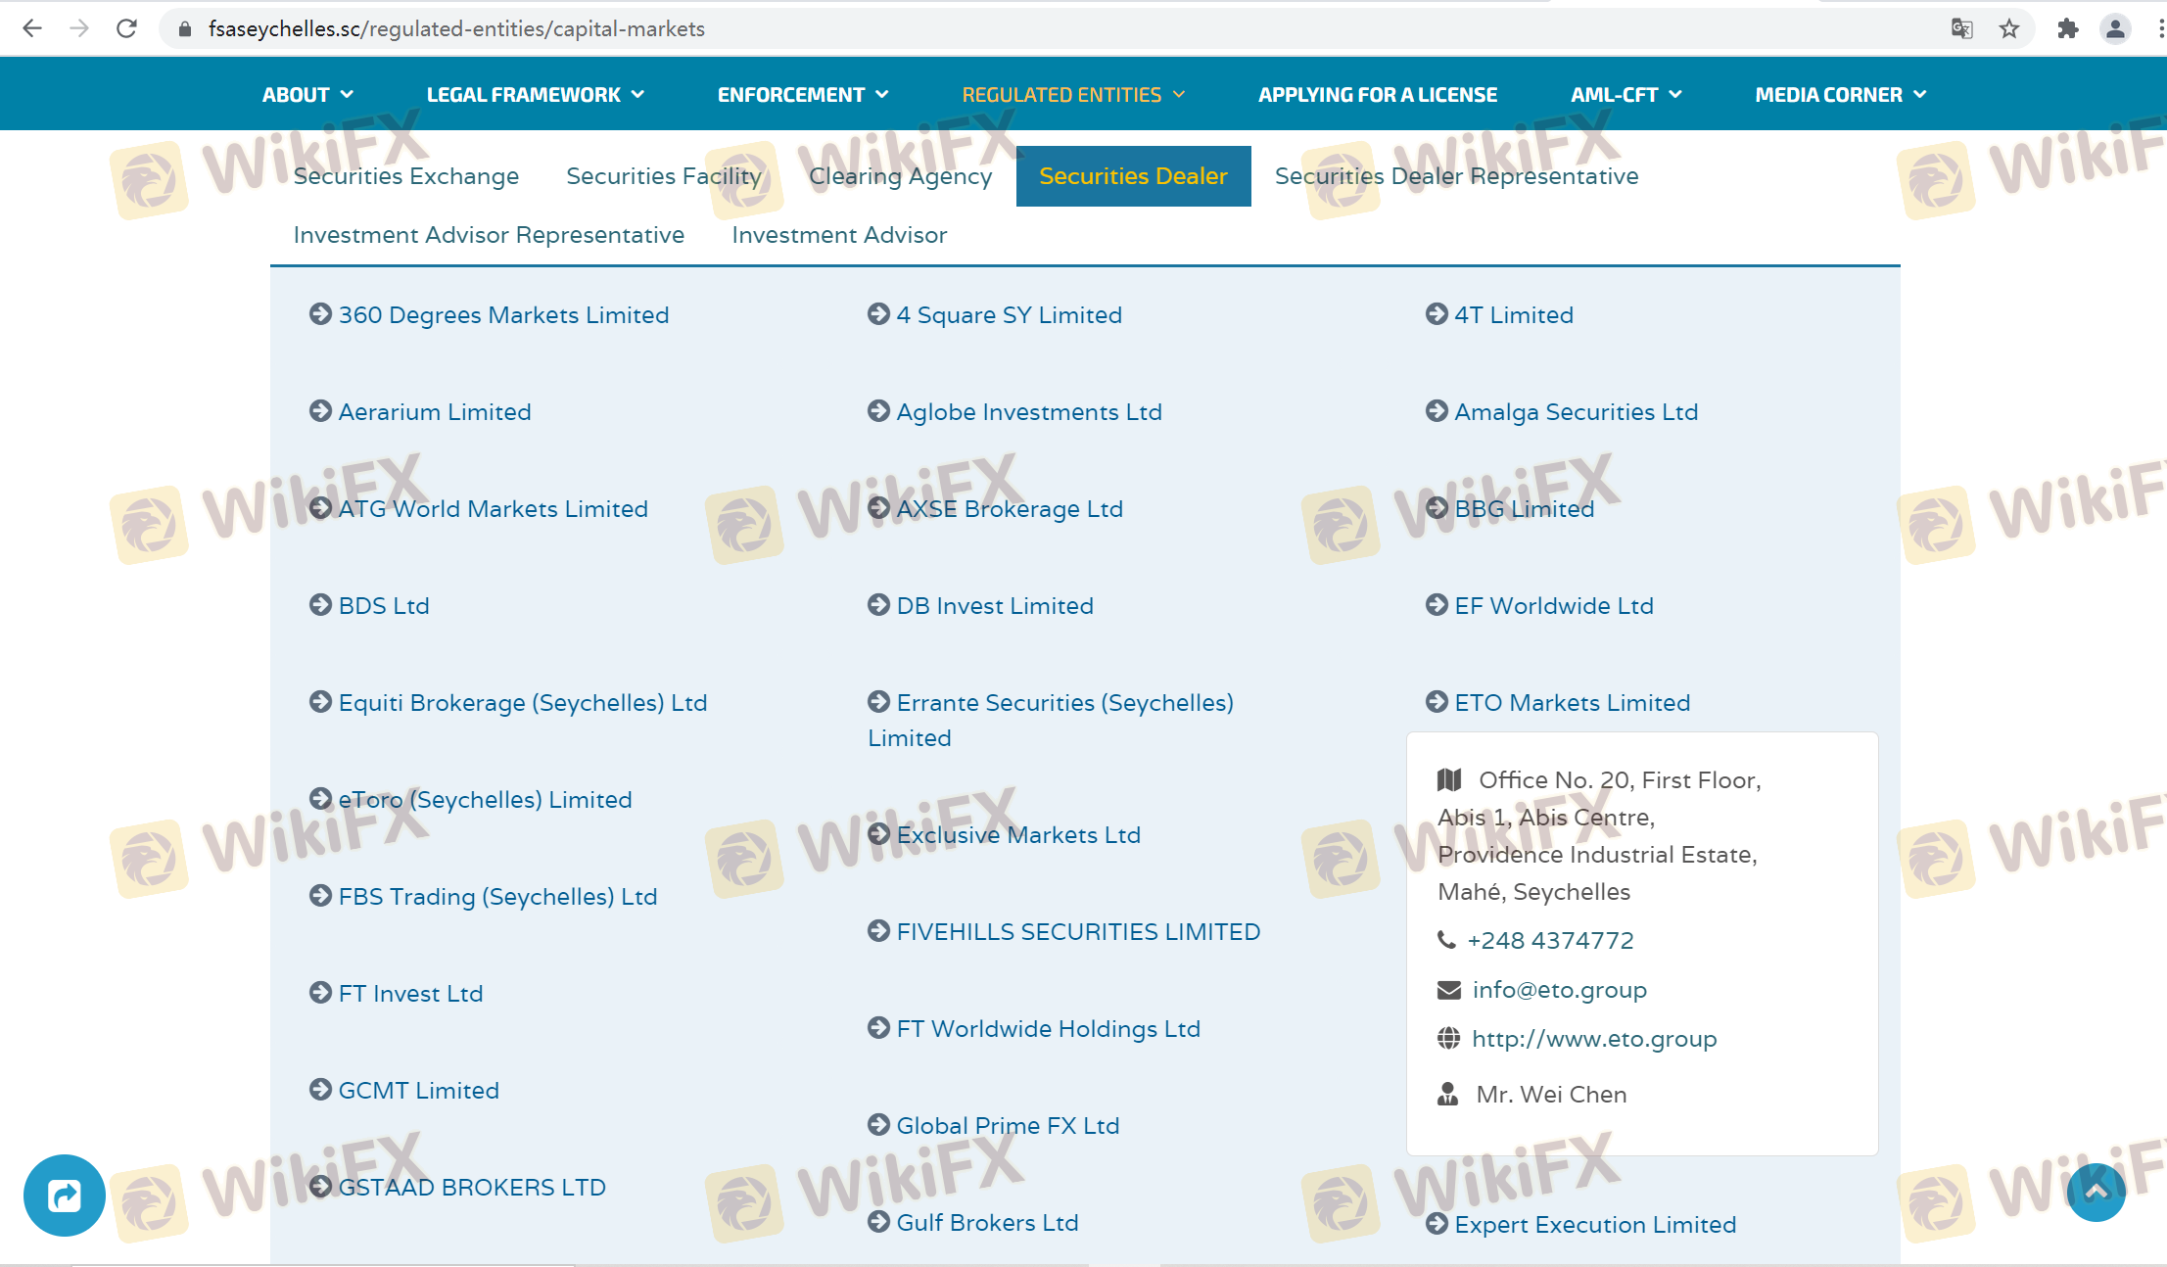Screen dimensions: 2167x1267
Task: Expand the ETO Markets Limited entry
Action: tap(1572, 703)
